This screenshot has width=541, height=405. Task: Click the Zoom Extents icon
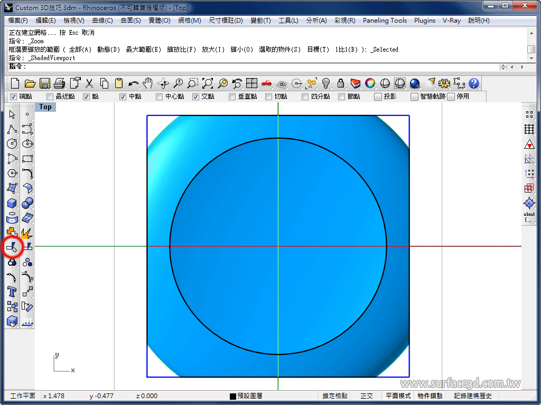pyautogui.click(x=207, y=83)
